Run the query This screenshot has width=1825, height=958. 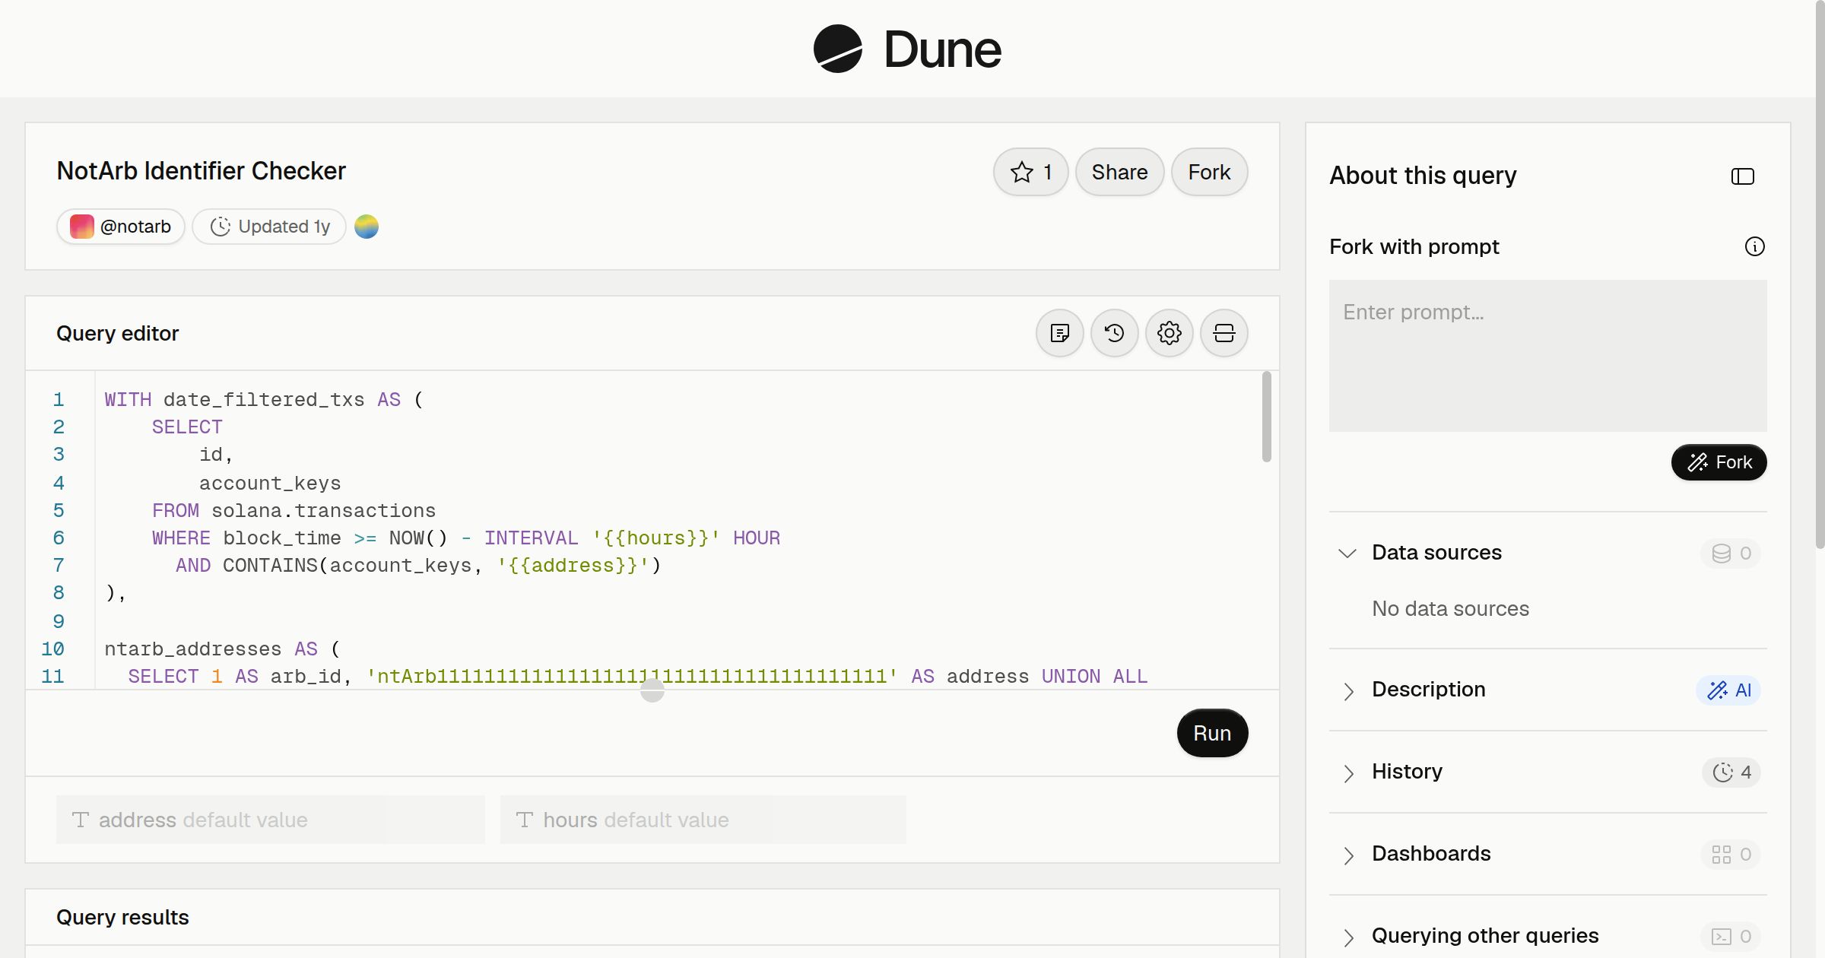tap(1212, 733)
